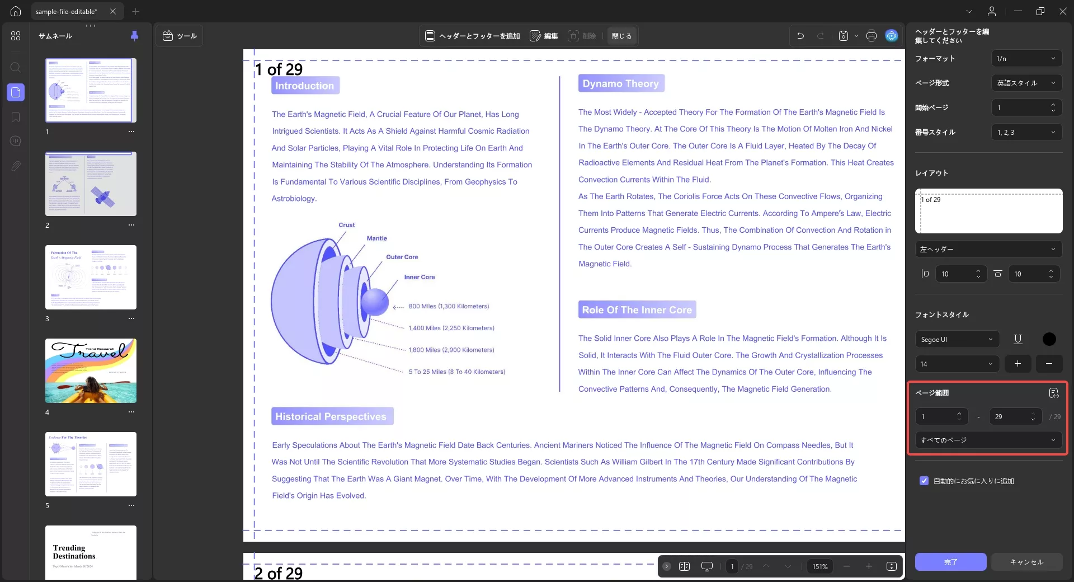This screenshot has width=1074, height=582.
Task: Open the attachments paperclip icon
Action: [16, 166]
